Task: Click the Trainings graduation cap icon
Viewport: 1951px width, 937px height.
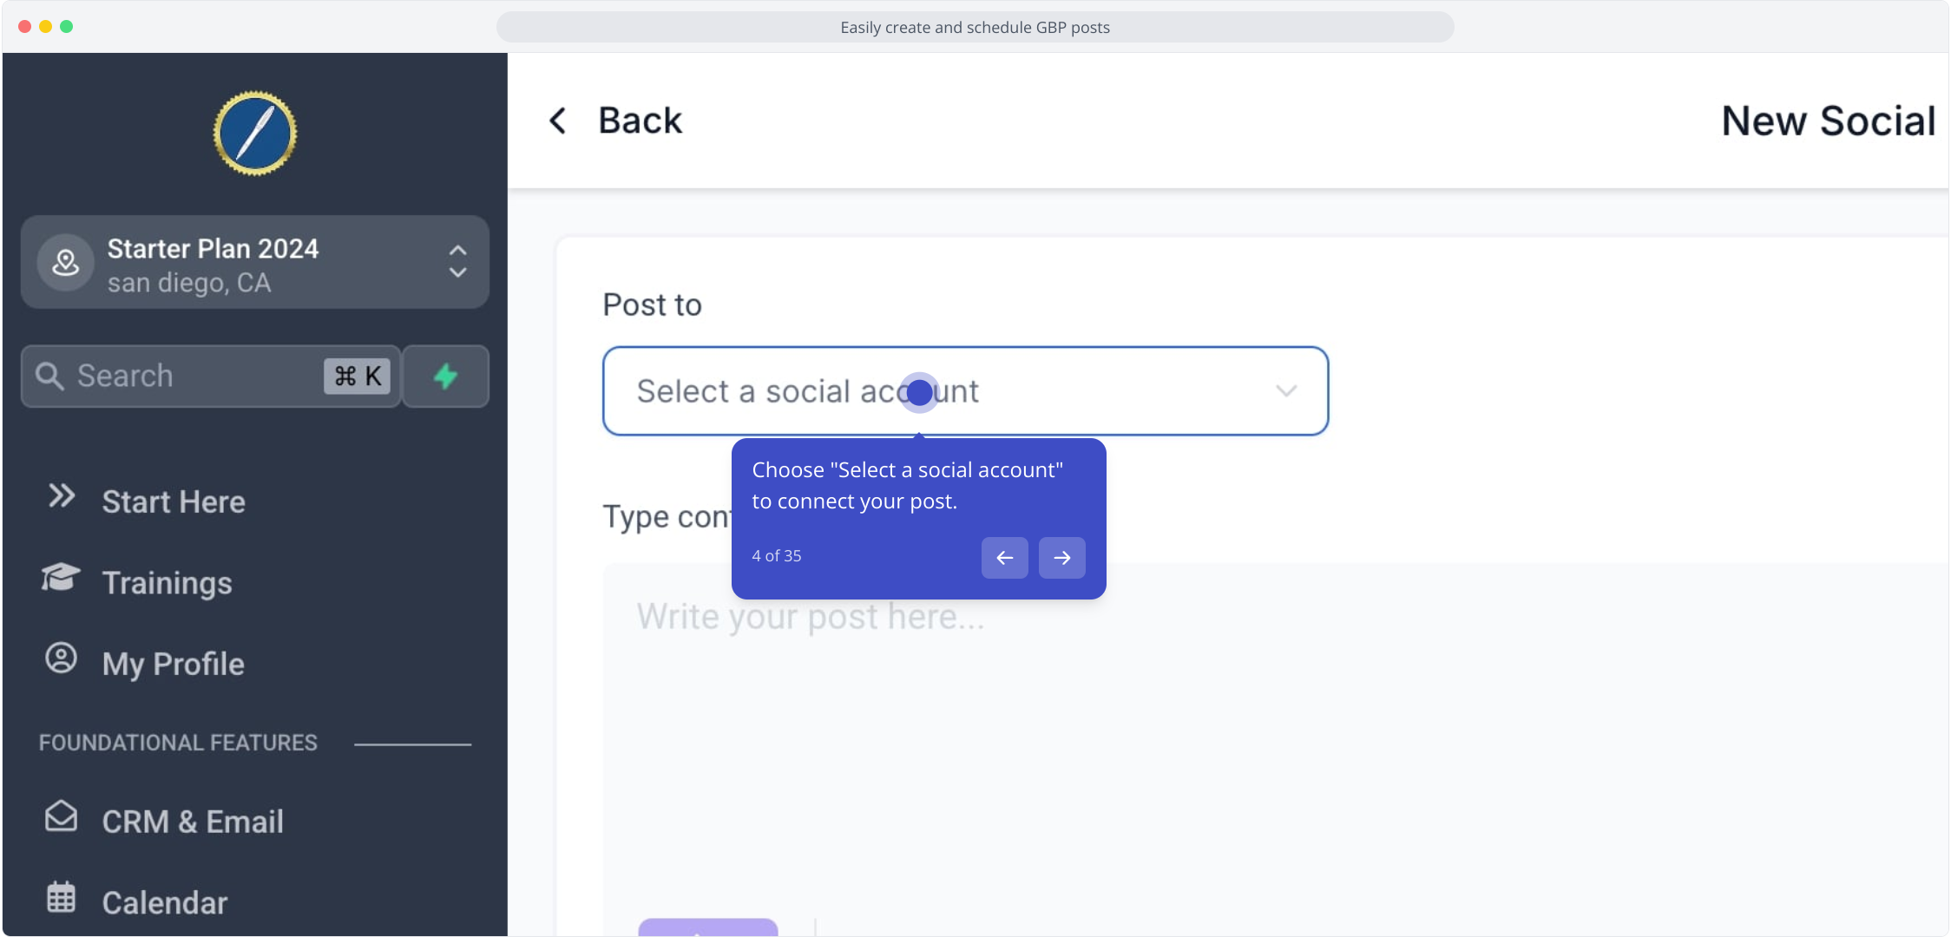Action: (x=61, y=577)
